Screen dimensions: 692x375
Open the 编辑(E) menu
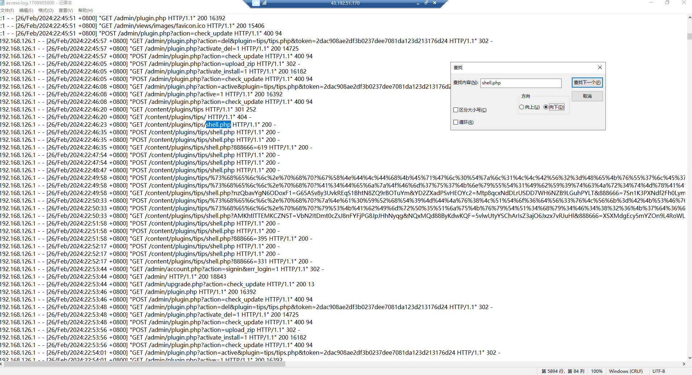(26, 10)
